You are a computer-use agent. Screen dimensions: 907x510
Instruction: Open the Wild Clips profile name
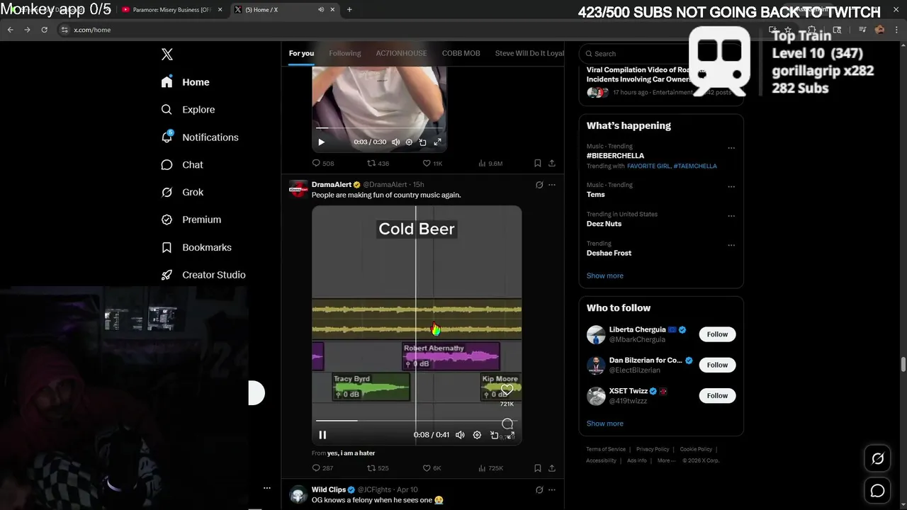(x=329, y=489)
